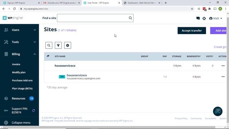Click the magnifier icon in Find a site
229x129 pixels.
click(x=130, y=18)
